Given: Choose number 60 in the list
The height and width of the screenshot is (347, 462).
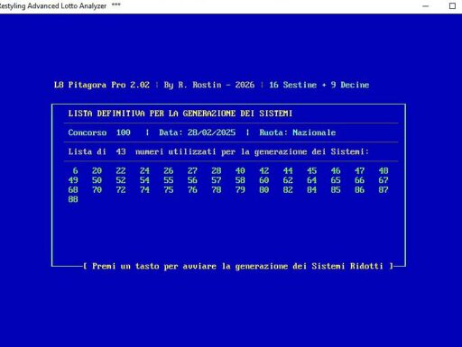Looking at the screenshot, I should 264,180.
